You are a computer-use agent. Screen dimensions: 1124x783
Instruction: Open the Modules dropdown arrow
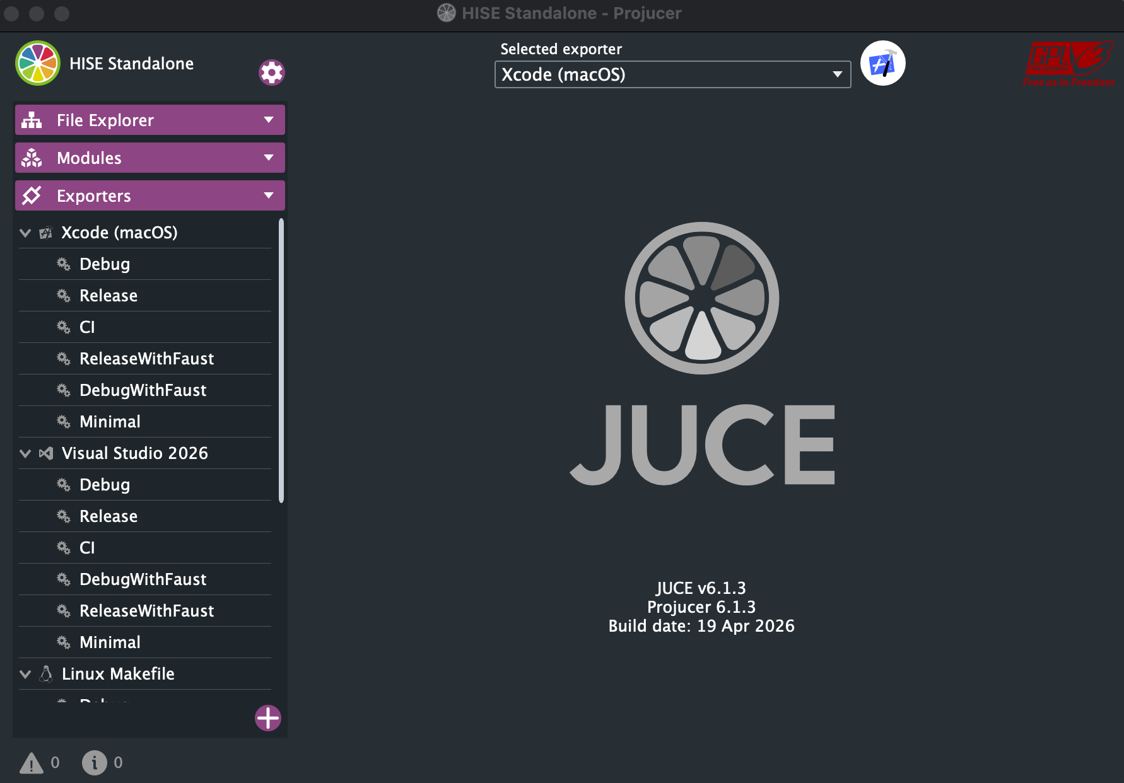coord(269,158)
